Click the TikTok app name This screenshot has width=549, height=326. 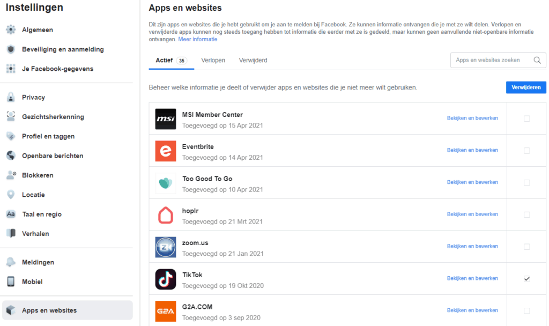click(x=192, y=275)
